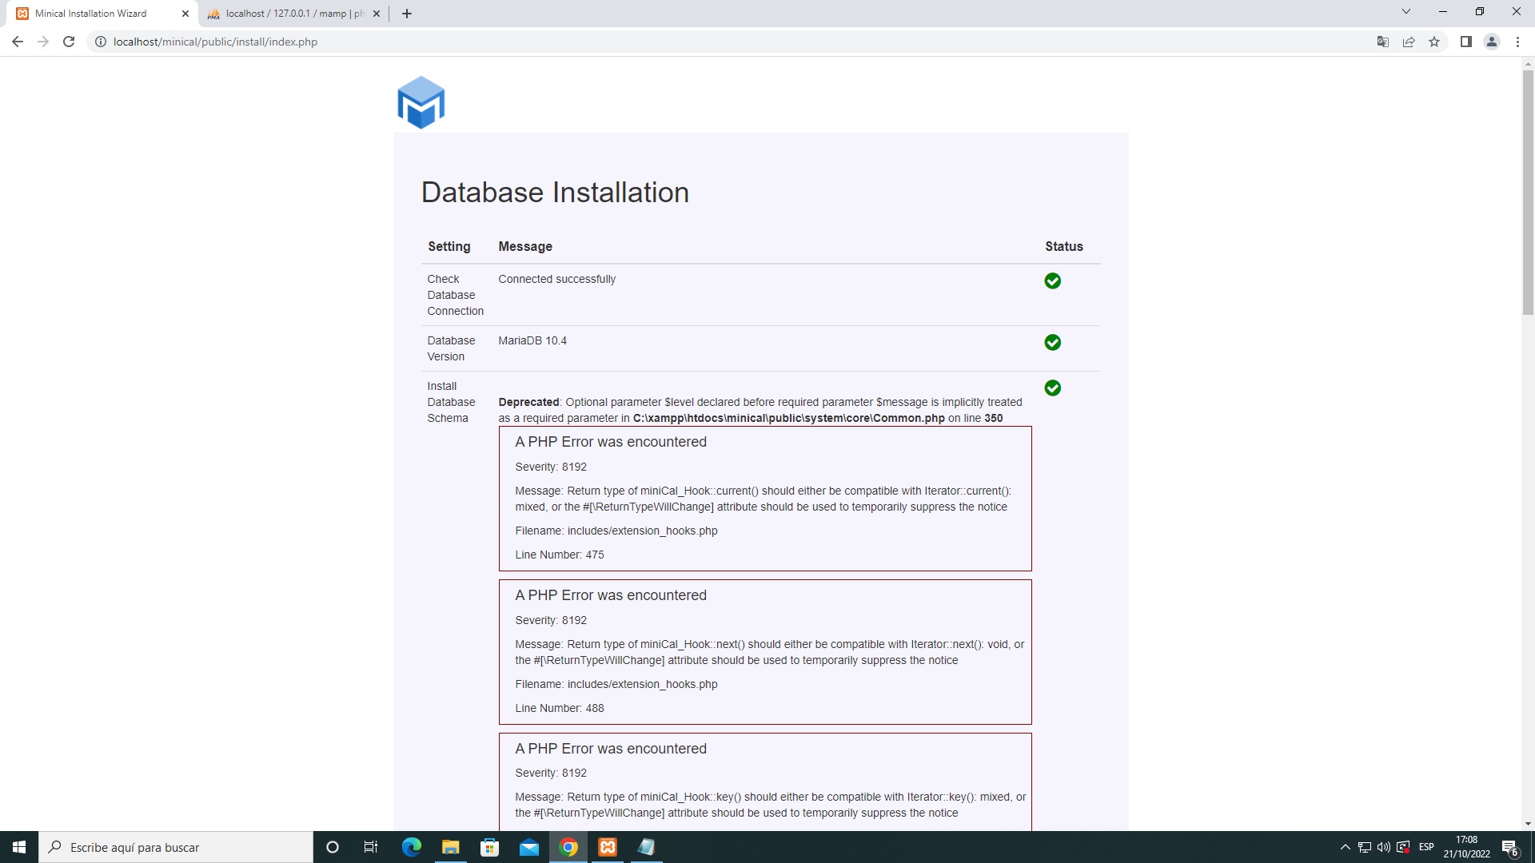Open the Chrome profile avatar
This screenshot has height=863, width=1535.
click(1492, 42)
